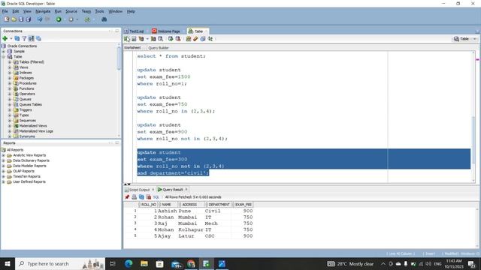
Task: Click the Explain Plan icon
Action: click(x=141, y=39)
